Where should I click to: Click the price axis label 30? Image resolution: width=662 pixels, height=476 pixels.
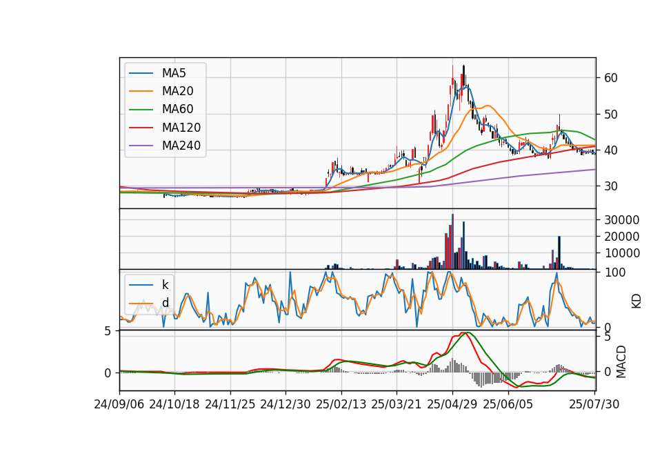point(611,186)
